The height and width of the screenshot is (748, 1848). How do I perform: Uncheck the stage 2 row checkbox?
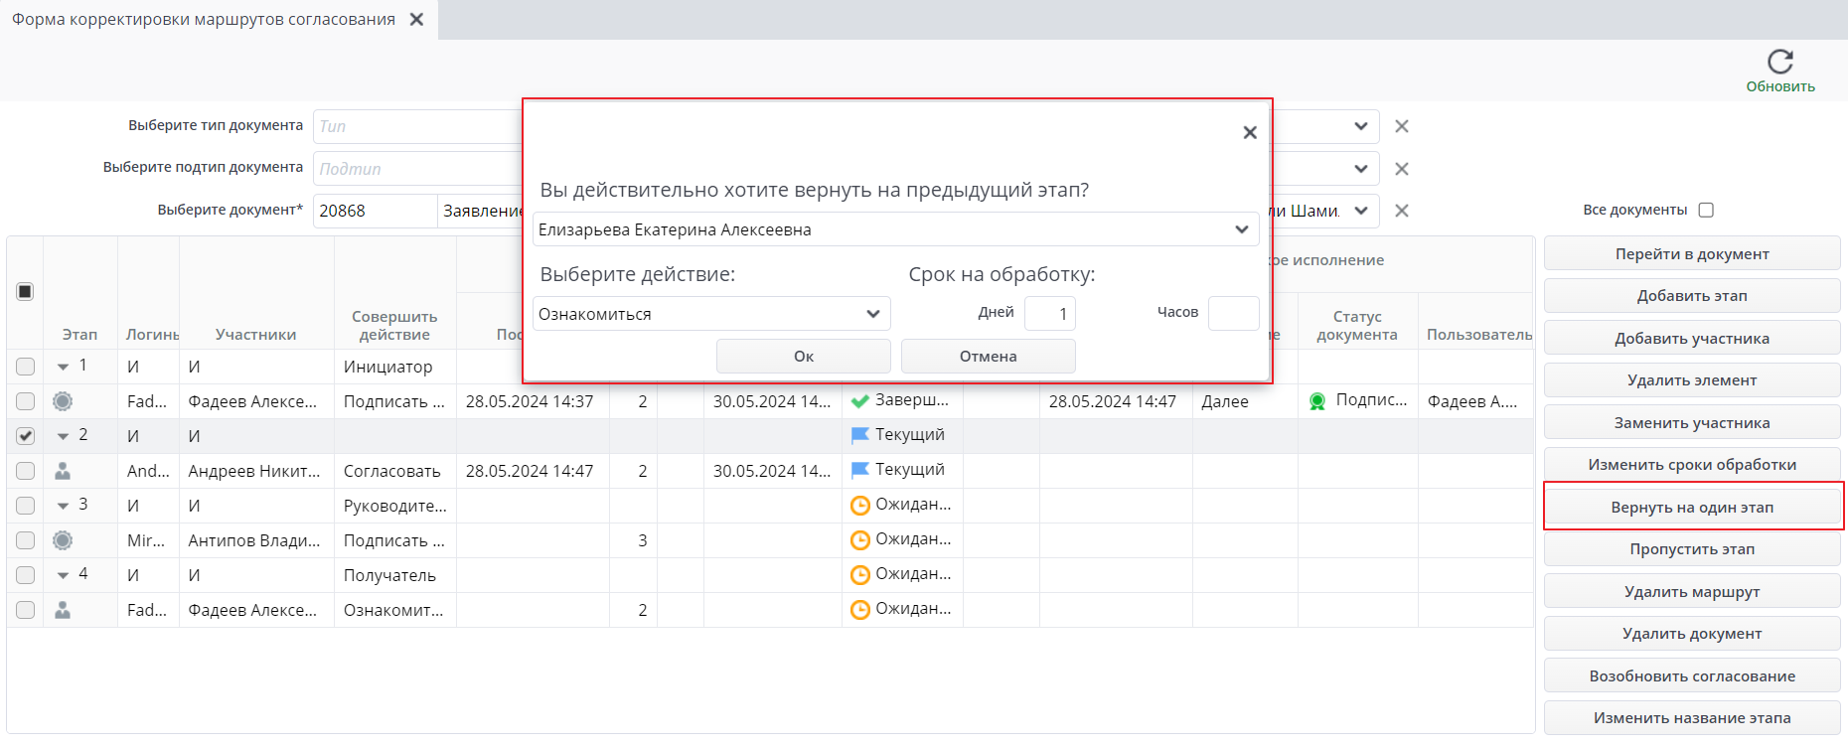pyautogui.click(x=25, y=436)
